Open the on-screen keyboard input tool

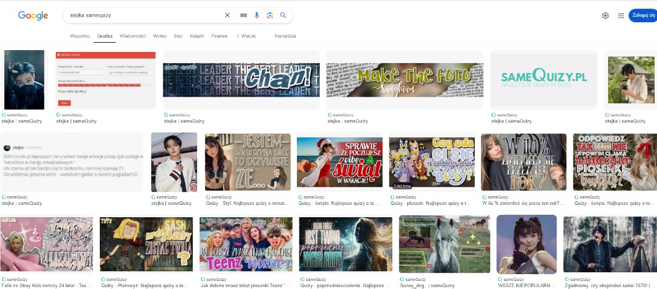pos(243,15)
